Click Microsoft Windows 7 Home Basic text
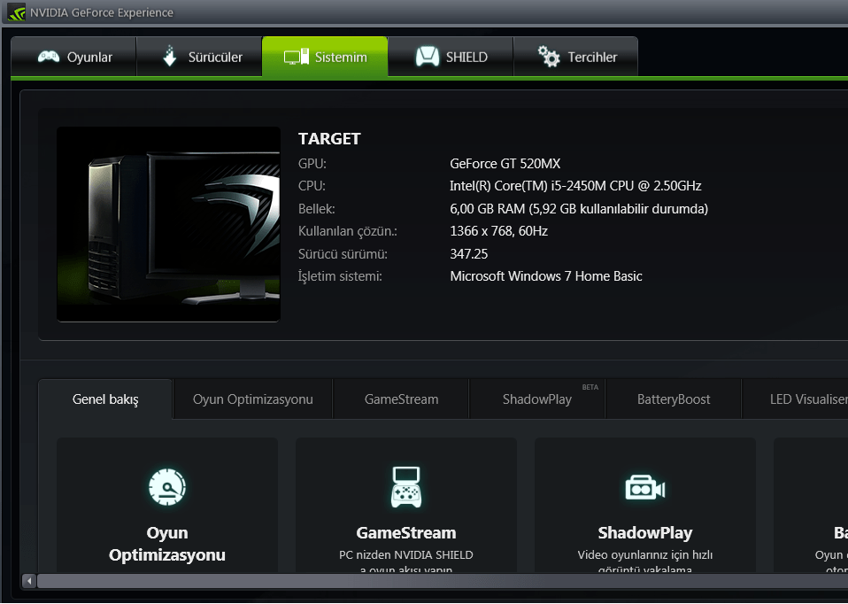Viewport: 848px width, 604px height. tap(546, 276)
